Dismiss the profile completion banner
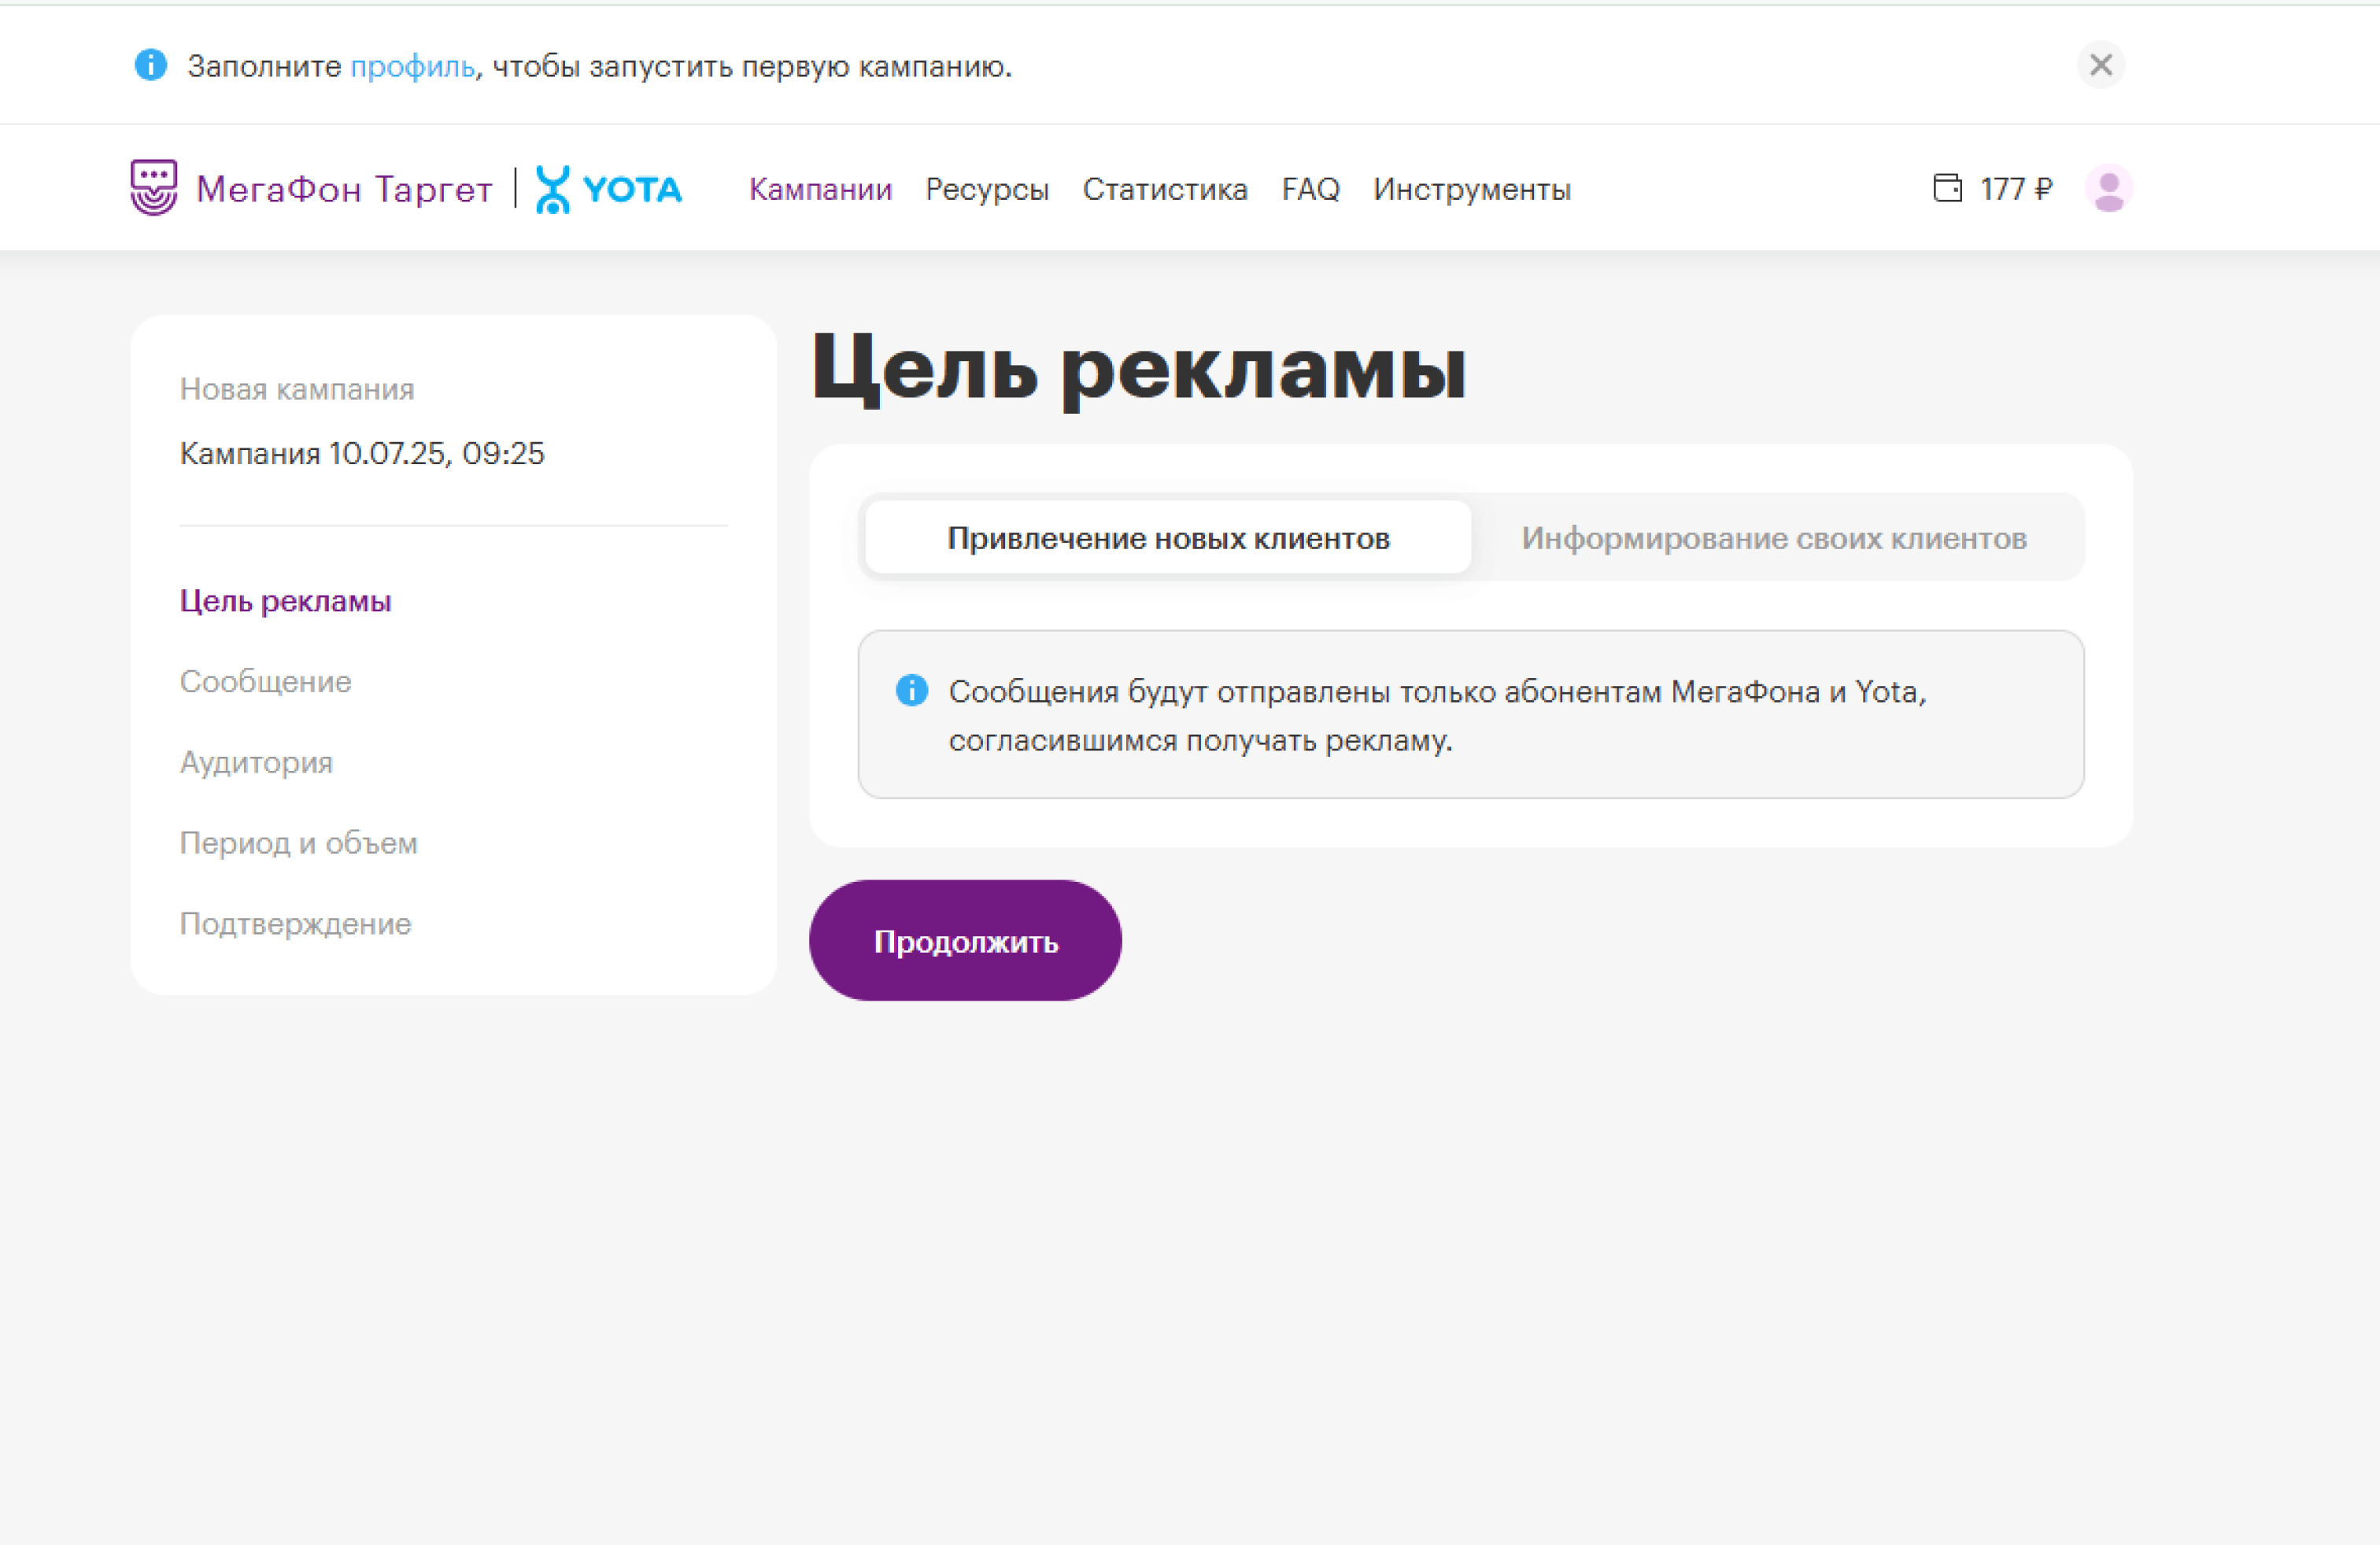 (x=2100, y=65)
